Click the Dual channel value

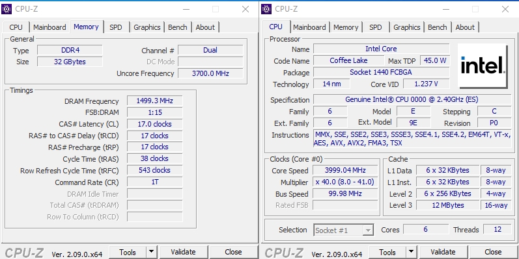click(x=210, y=50)
